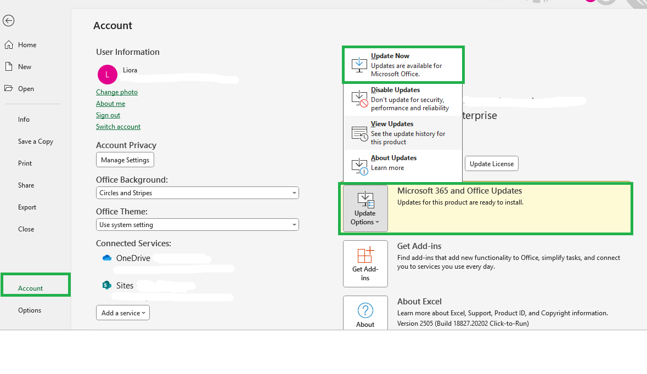Click the Switch account link
The height and width of the screenshot is (374, 647).
[x=118, y=127]
